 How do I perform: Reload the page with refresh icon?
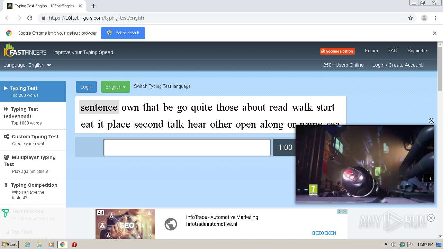(30, 18)
